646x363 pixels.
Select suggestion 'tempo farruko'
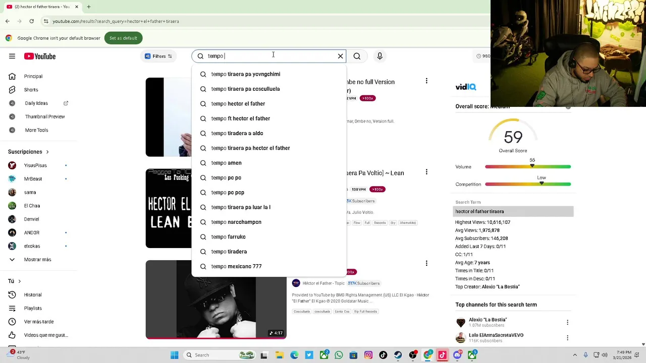click(x=269, y=237)
